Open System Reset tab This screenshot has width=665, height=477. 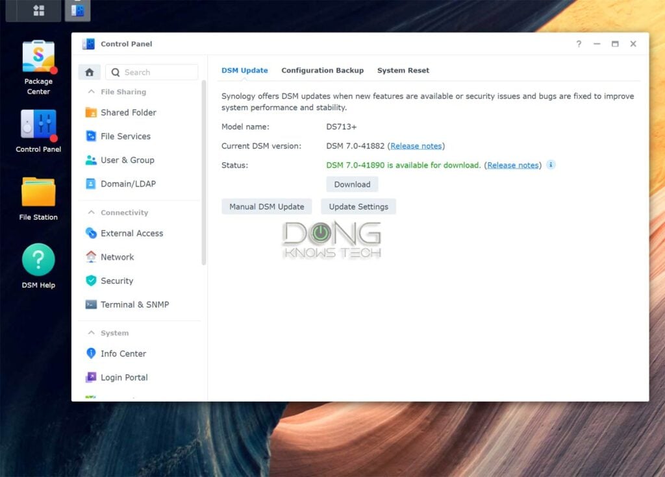(x=403, y=70)
